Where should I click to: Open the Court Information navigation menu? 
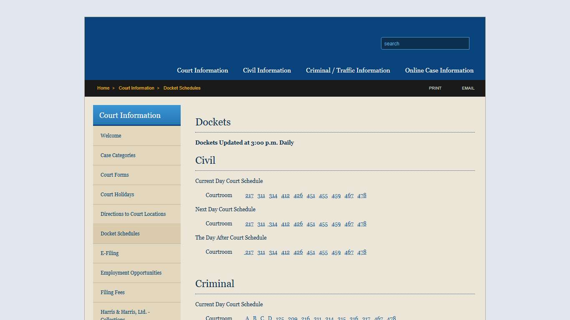tap(202, 70)
